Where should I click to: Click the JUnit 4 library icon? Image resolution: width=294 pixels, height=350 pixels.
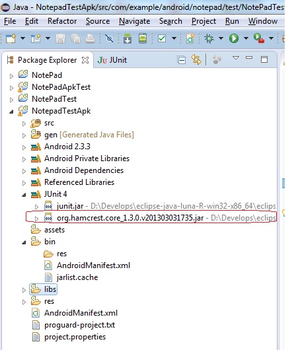point(36,194)
